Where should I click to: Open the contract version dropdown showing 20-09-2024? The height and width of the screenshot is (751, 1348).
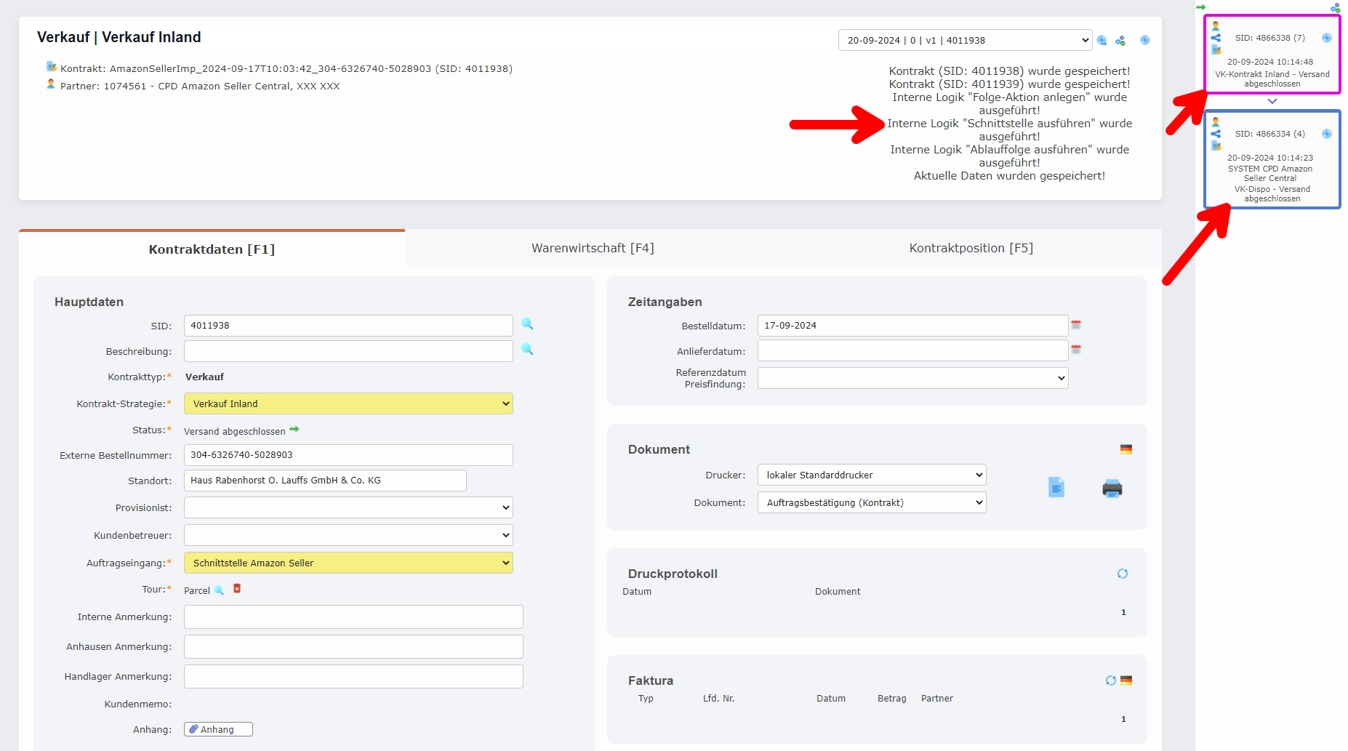tap(965, 40)
